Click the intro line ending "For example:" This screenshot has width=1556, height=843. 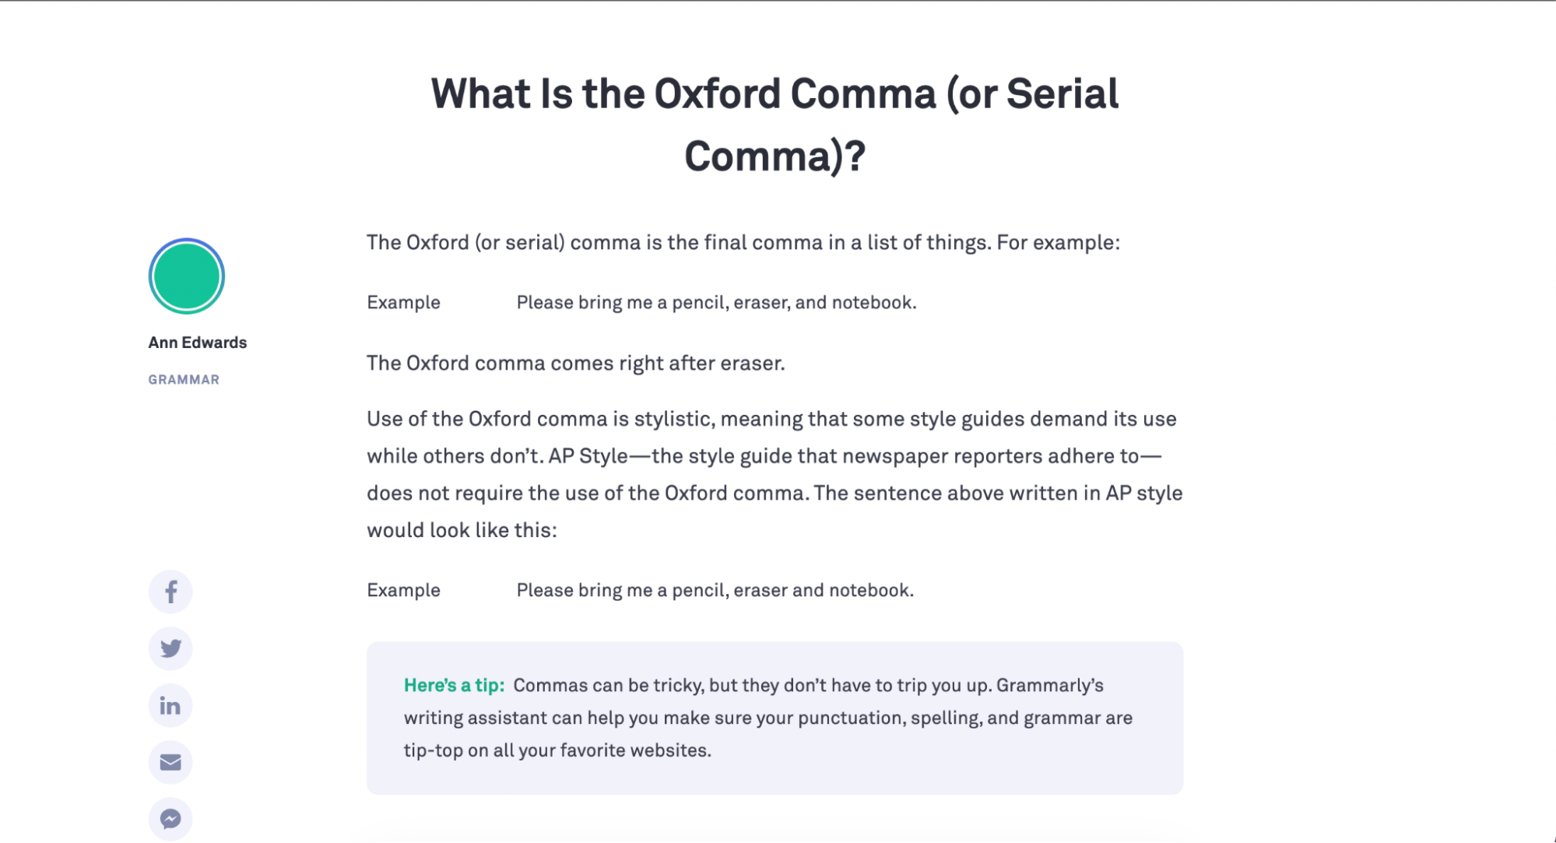coord(743,243)
